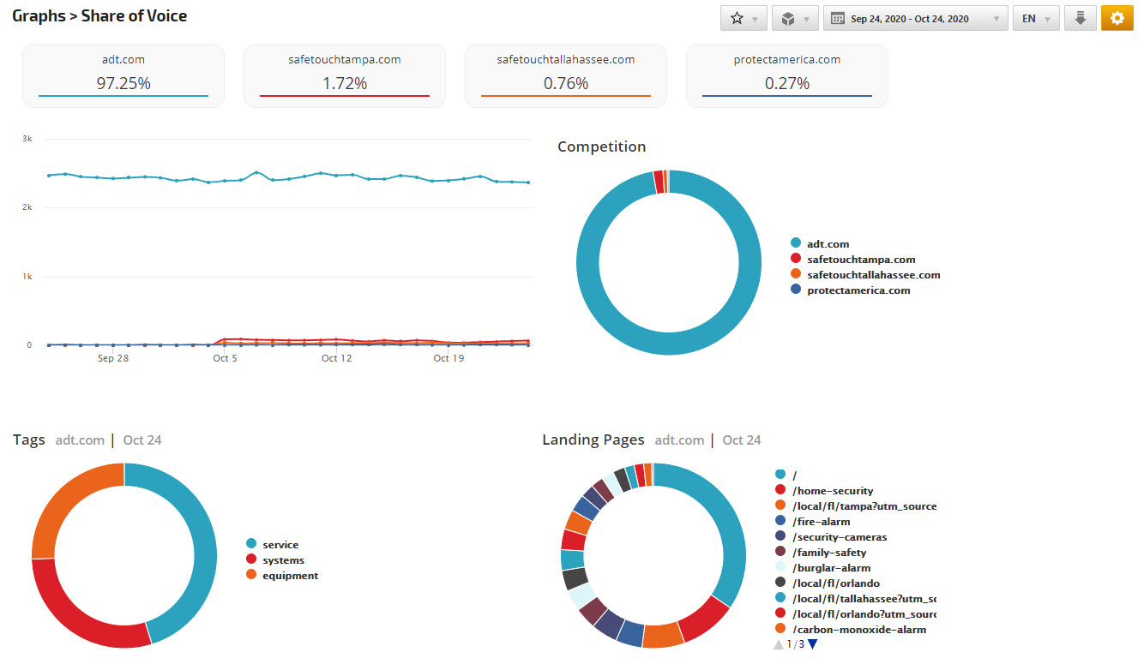Screen dimensions: 1144x670
Task: Toggle protectamerica.com legend entry
Action: [x=858, y=290]
